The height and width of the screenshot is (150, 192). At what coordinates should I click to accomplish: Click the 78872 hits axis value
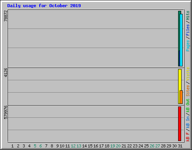6,16
